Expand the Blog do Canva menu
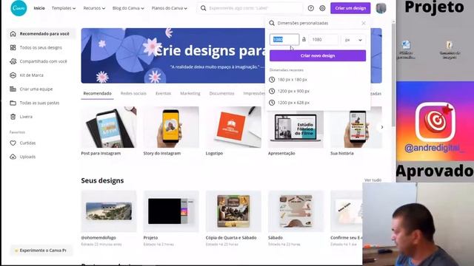The height and width of the screenshot is (266, 474). (128, 8)
